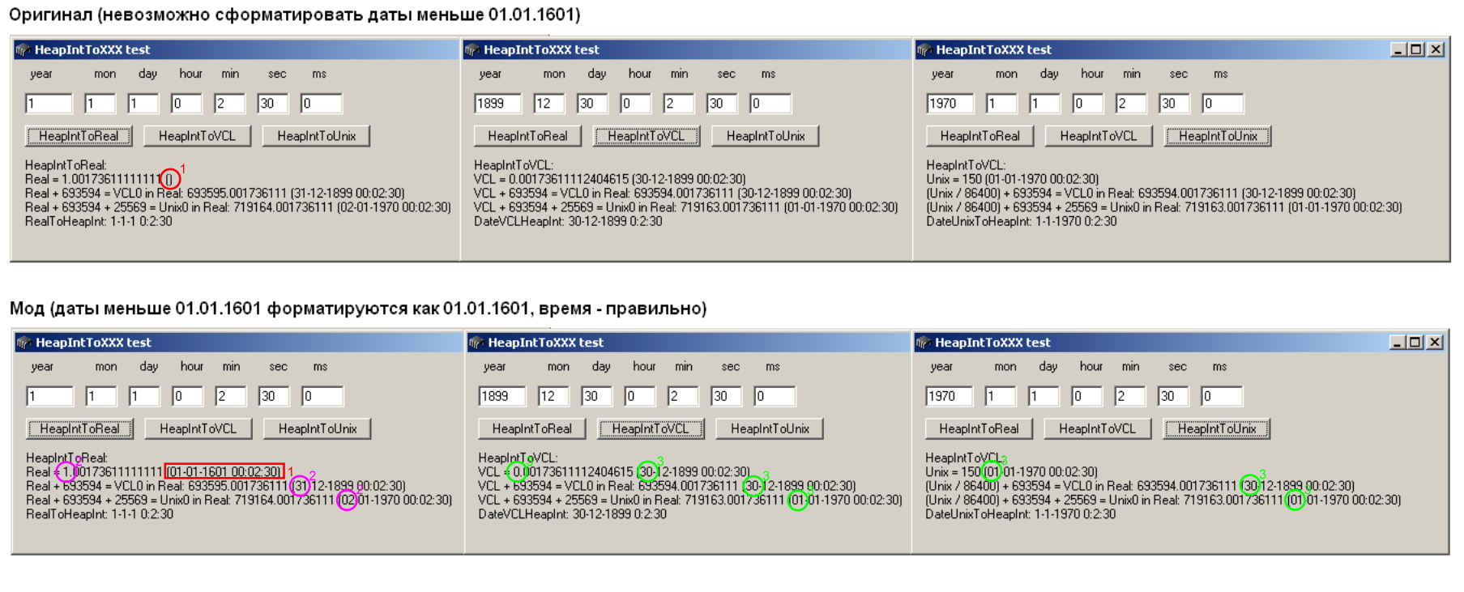The height and width of the screenshot is (592, 1464).
Task: Click the sec field in the bottom-left window
Action: (x=274, y=396)
